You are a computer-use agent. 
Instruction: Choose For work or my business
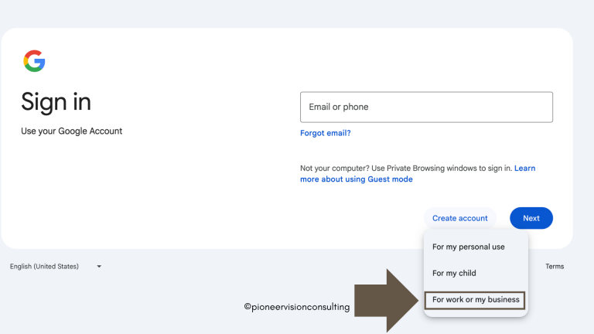coord(475,300)
